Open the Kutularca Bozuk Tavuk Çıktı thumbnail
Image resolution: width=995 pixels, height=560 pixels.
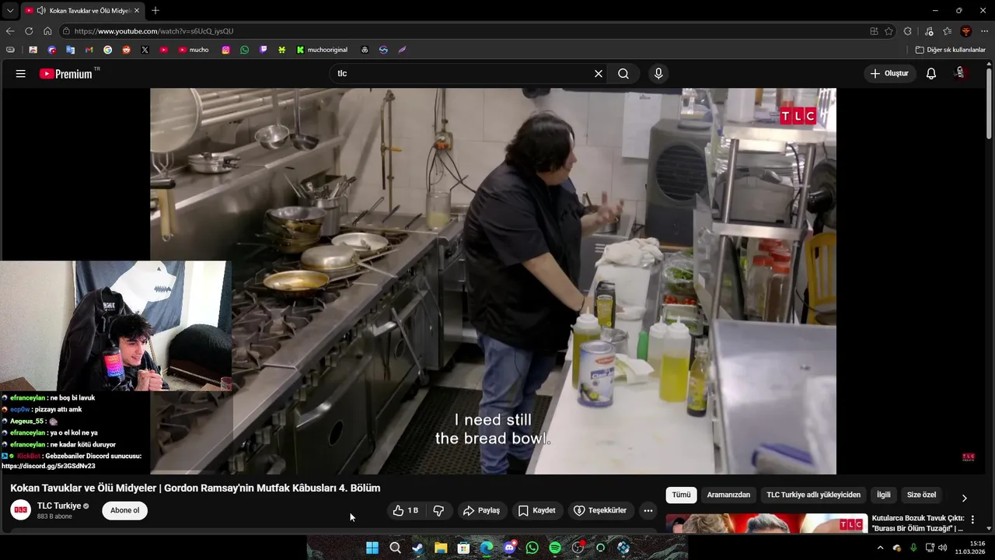(x=766, y=523)
